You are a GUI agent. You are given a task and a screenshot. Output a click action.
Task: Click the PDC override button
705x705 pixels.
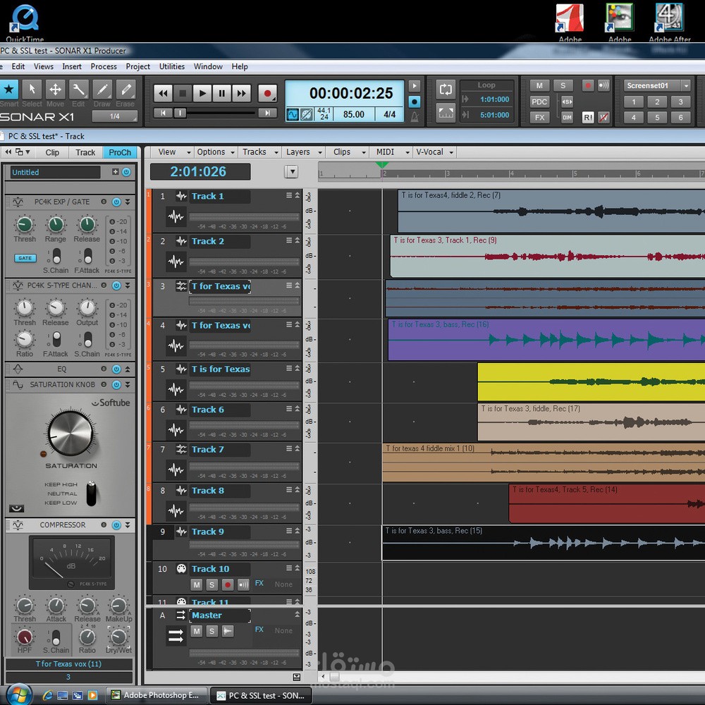click(x=539, y=102)
